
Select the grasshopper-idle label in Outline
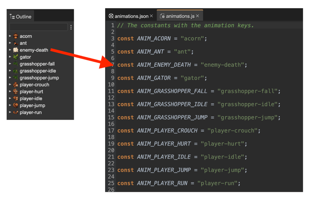tap(38, 71)
